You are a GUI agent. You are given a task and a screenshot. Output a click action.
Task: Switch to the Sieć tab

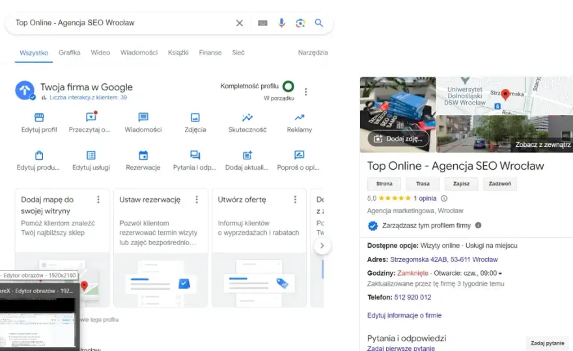pos(238,53)
